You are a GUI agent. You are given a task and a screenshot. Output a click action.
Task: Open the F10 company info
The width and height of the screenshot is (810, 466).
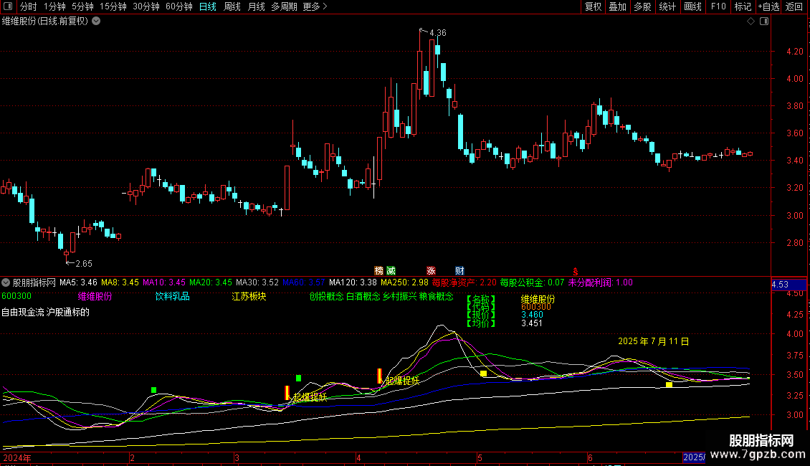718,7
